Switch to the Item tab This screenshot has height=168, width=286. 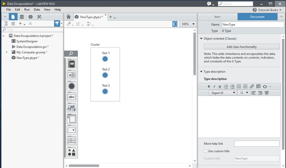(217, 17)
